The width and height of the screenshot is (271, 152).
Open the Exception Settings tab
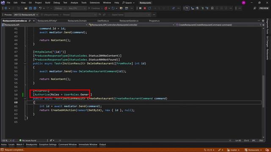[x=48, y=144]
